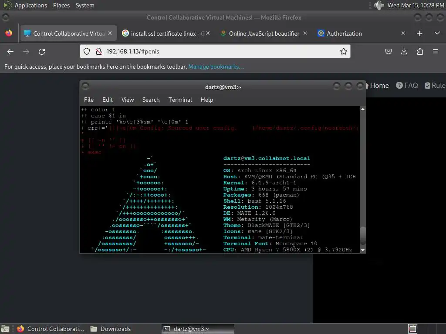Image resolution: width=446 pixels, height=334 pixels.
Task: Open the Applications menu in the top panel
Action: [x=31, y=5]
